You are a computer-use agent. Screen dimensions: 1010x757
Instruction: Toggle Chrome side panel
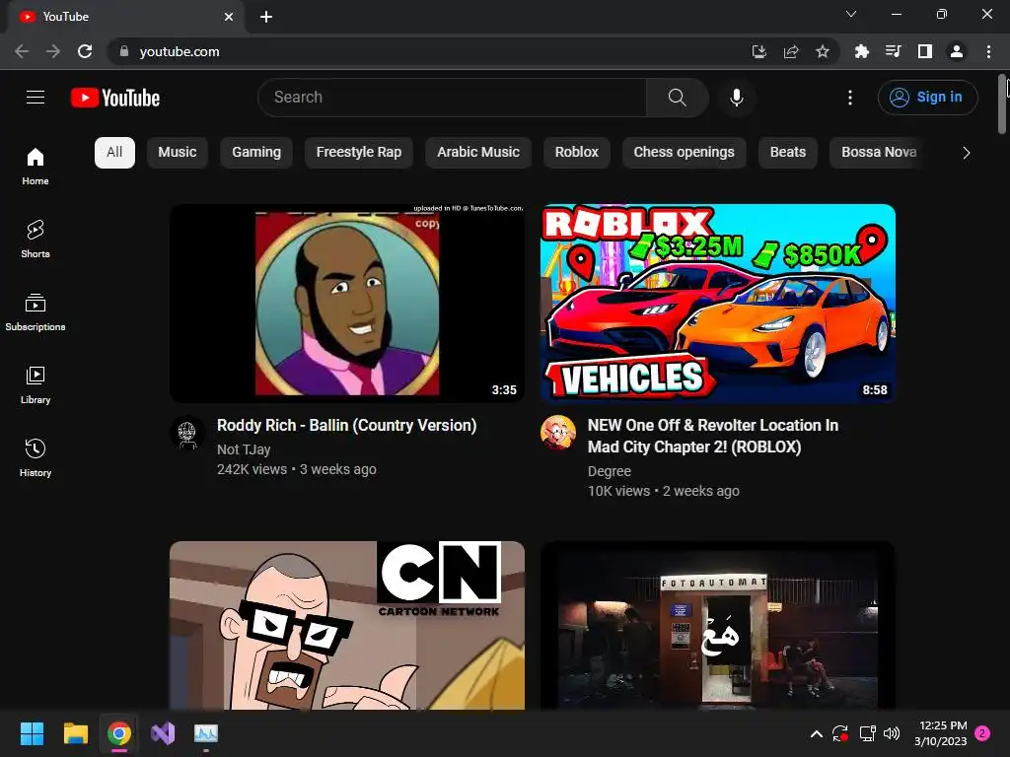pos(925,51)
